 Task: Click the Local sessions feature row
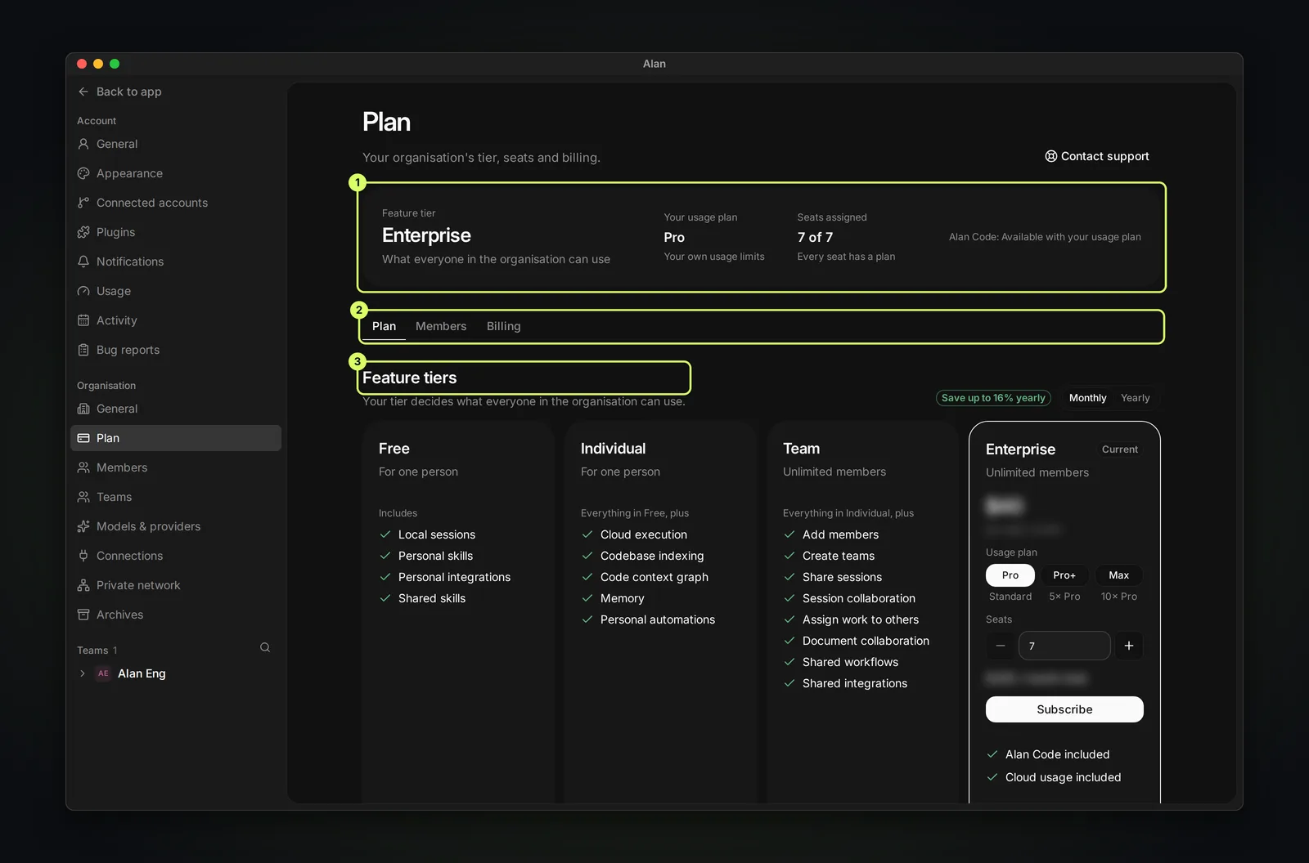coord(427,534)
